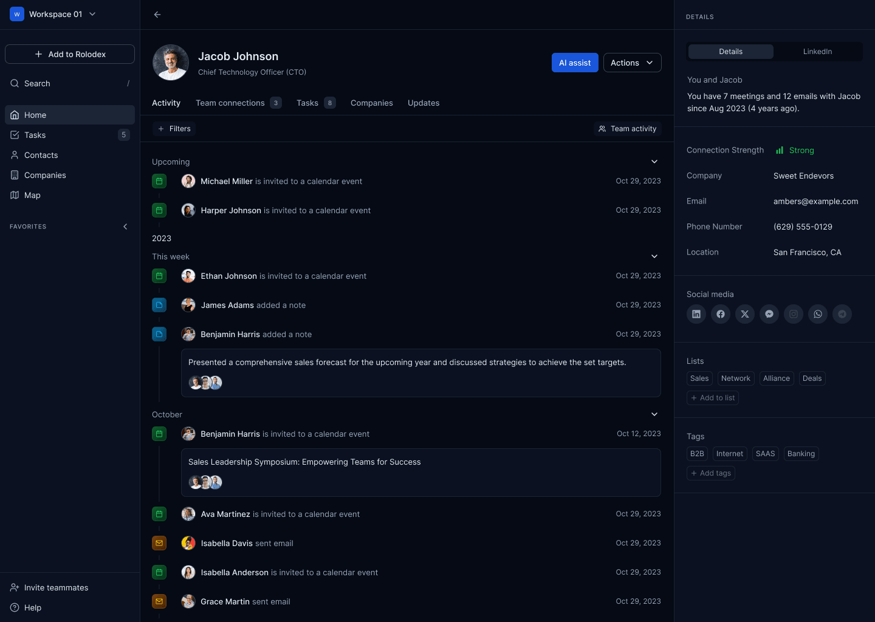875x622 pixels.
Task: Click the Facebook social media icon
Action: [721, 314]
